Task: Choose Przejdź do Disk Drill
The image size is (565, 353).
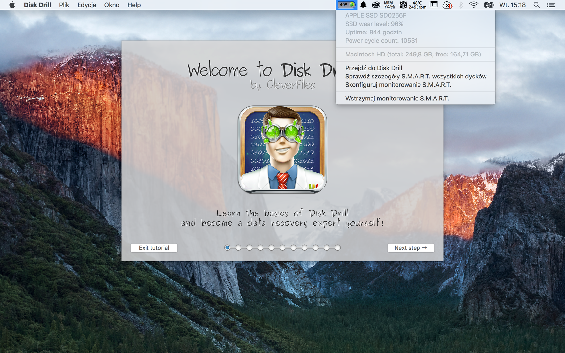Action: [x=415, y=68]
